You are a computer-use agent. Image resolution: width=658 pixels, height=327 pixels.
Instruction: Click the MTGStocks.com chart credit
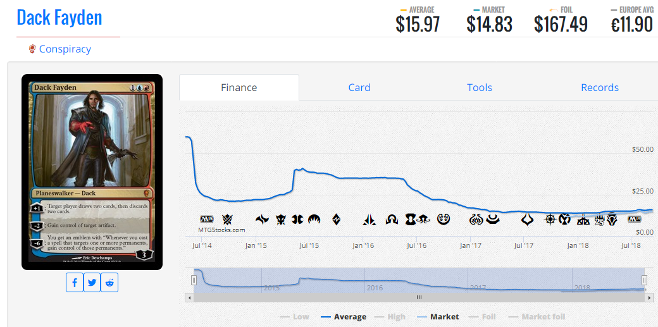(x=221, y=230)
